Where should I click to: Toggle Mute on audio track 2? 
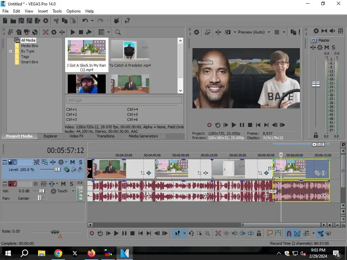click(63, 184)
